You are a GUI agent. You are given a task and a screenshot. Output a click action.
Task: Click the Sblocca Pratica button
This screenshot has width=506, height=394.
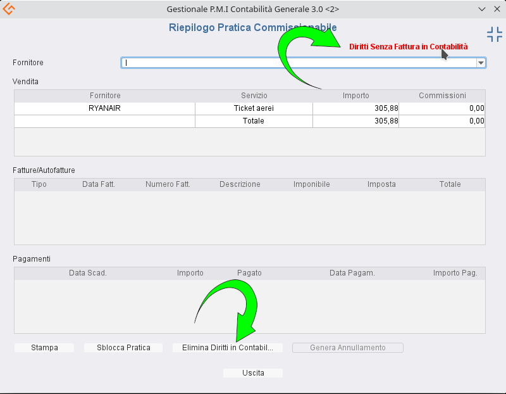[x=123, y=348]
